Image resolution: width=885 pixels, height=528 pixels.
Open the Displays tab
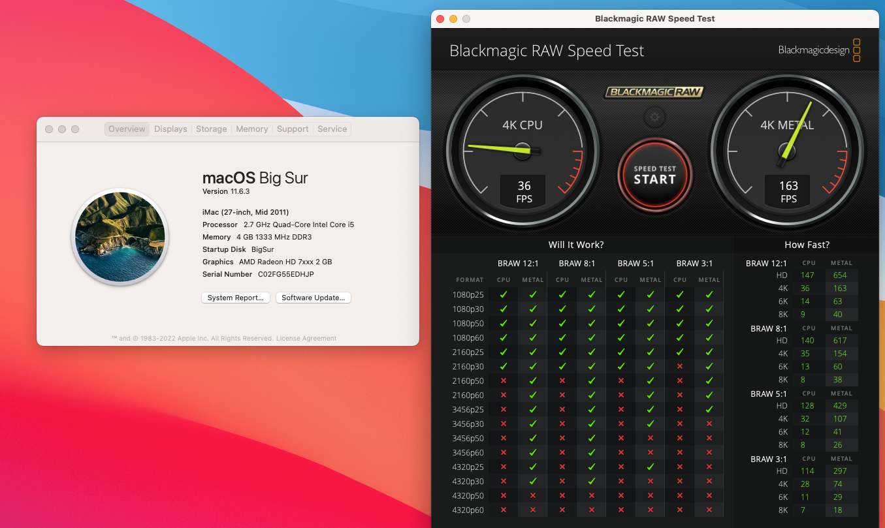tap(170, 129)
